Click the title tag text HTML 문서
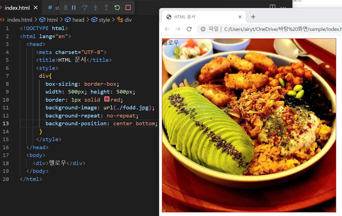342x216 pixels. 72,60
